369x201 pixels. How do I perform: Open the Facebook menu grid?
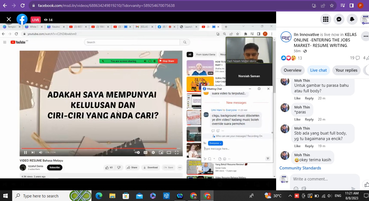tap(326, 19)
